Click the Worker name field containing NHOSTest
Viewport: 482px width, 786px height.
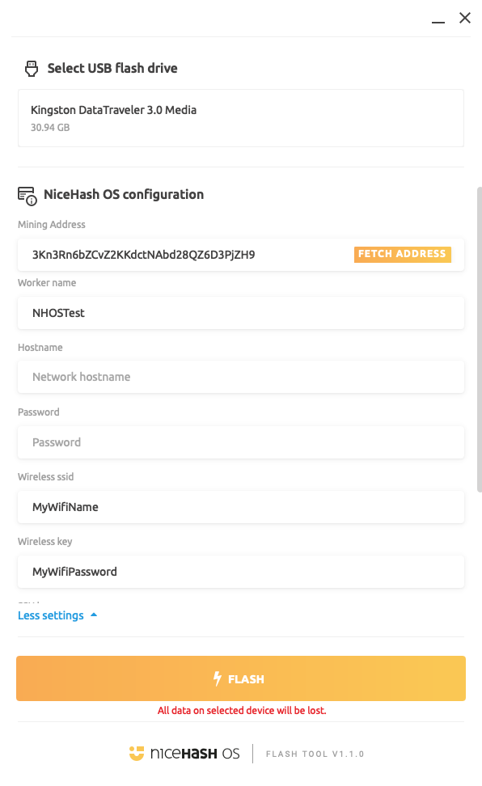(241, 313)
